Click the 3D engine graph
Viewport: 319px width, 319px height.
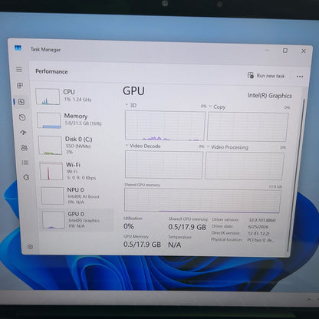[x=165, y=126]
